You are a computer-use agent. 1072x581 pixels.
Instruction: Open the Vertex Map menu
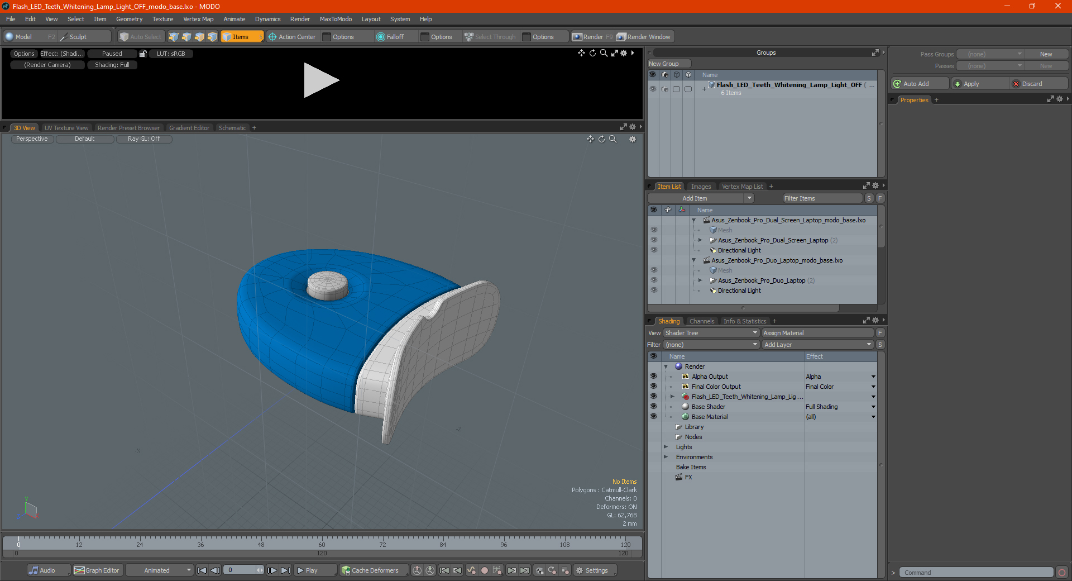point(198,19)
